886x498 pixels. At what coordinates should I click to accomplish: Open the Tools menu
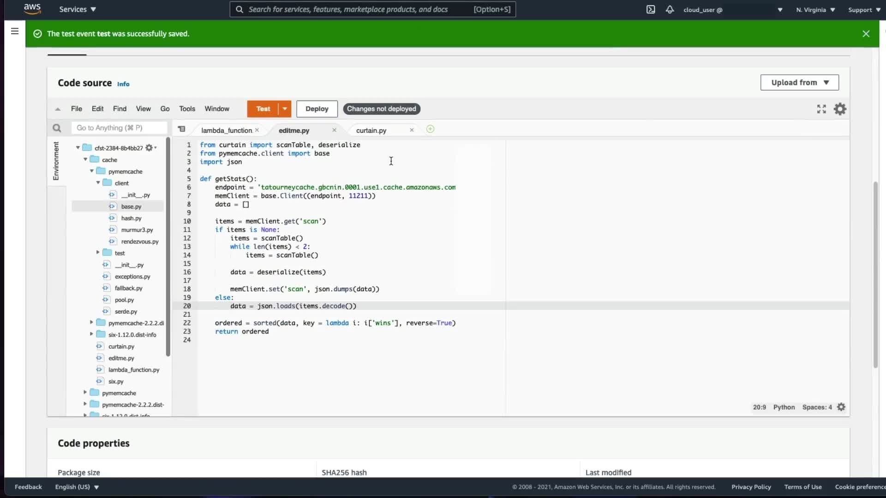tap(187, 109)
